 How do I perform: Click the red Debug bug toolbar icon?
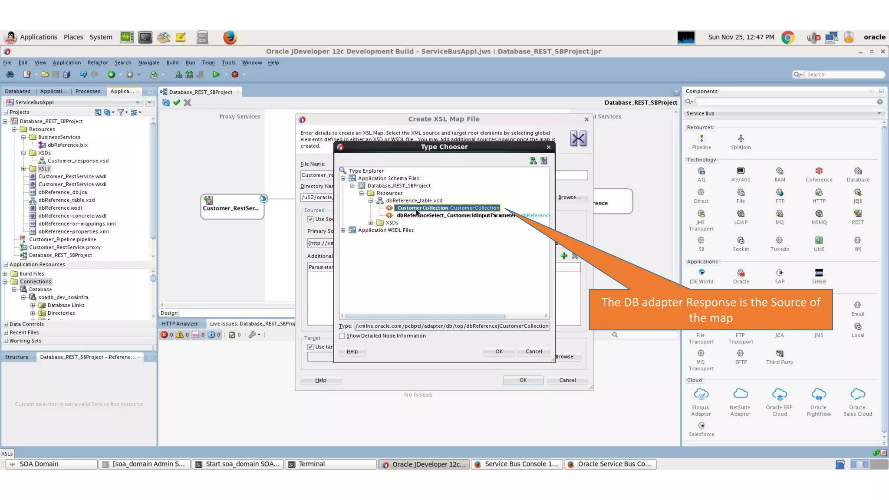pyautogui.click(x=235, y=75)
